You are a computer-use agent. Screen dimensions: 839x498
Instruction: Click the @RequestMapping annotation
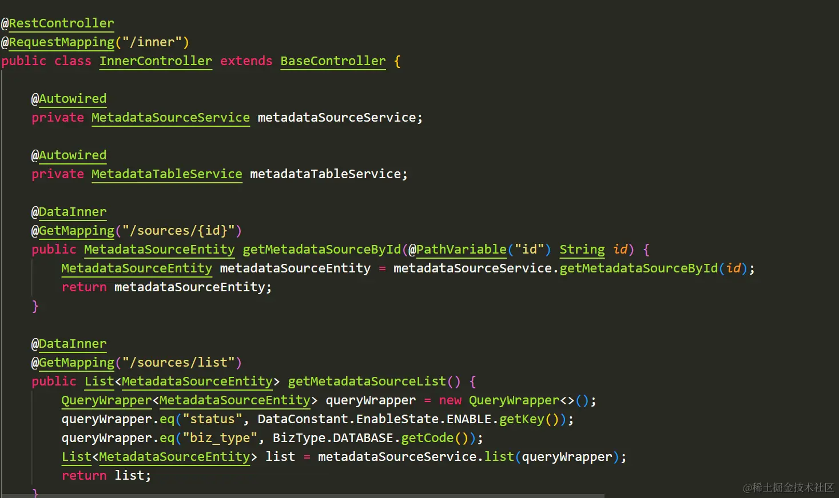coord(58,42)
